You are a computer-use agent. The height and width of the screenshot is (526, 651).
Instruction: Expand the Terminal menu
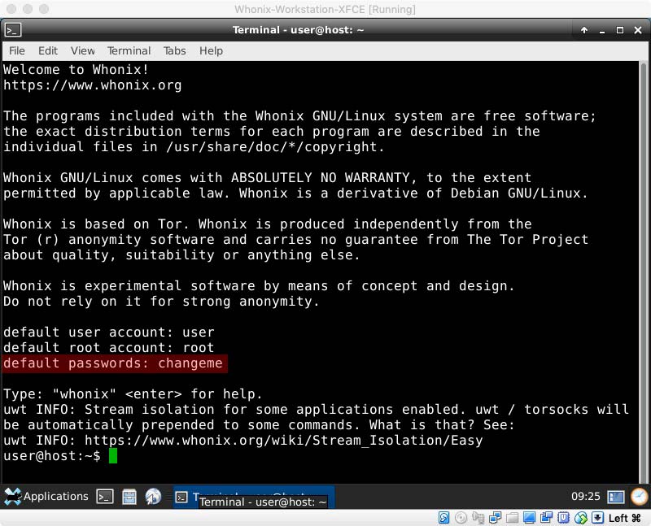pos(129,50)
